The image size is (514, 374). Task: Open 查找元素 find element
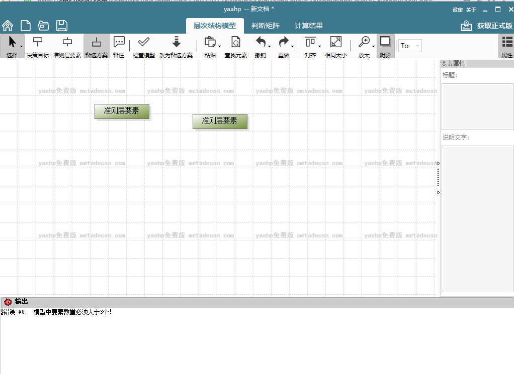pyautogui.click(x=236, y=46)
